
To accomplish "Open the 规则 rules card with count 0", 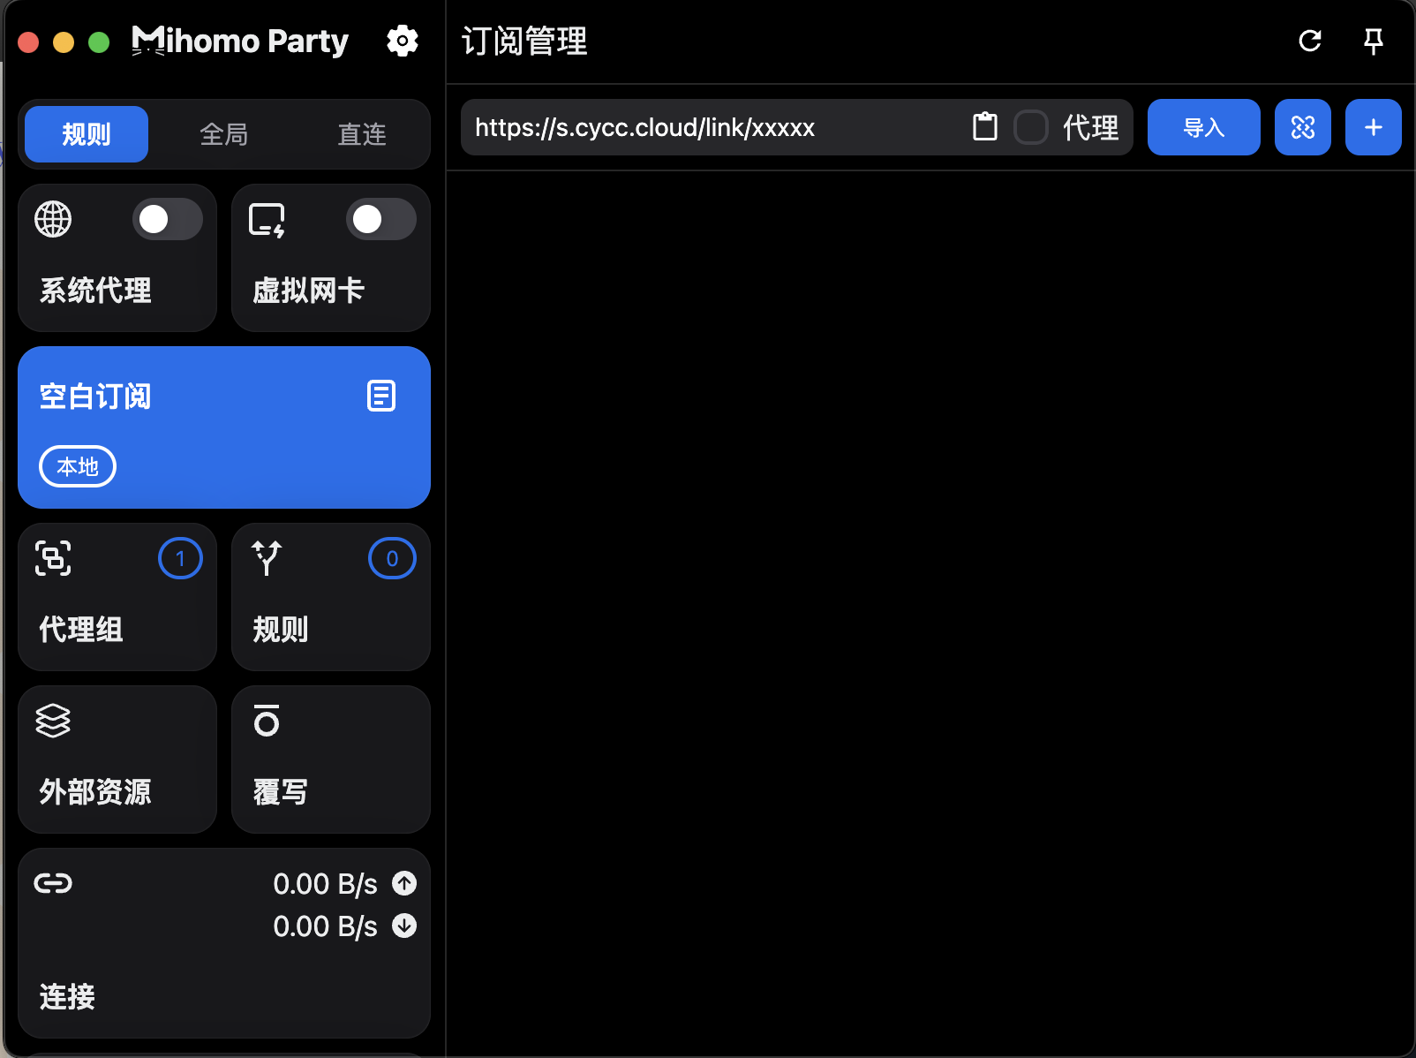I will 331,597.
